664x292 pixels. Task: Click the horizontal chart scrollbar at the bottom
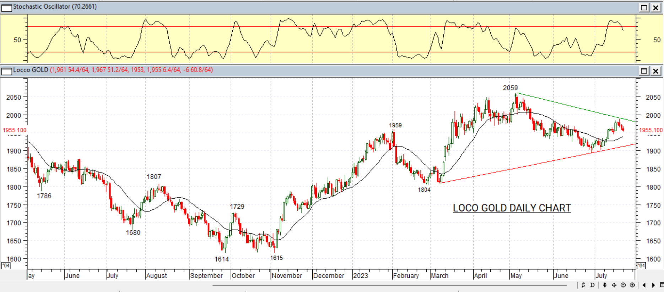[x=389, y=285]
